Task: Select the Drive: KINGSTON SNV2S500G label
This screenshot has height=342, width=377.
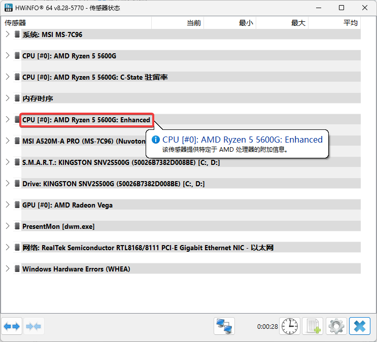Action: (x=114, y=184)
